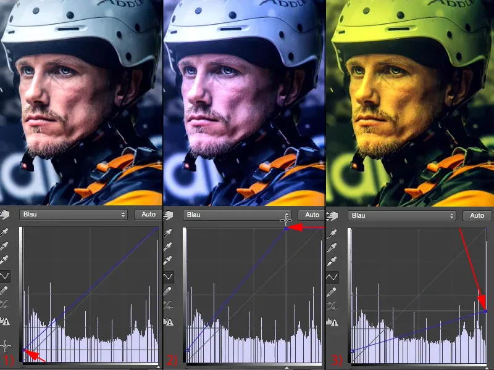Click the Auto button in right curves panel

[477, 216]
